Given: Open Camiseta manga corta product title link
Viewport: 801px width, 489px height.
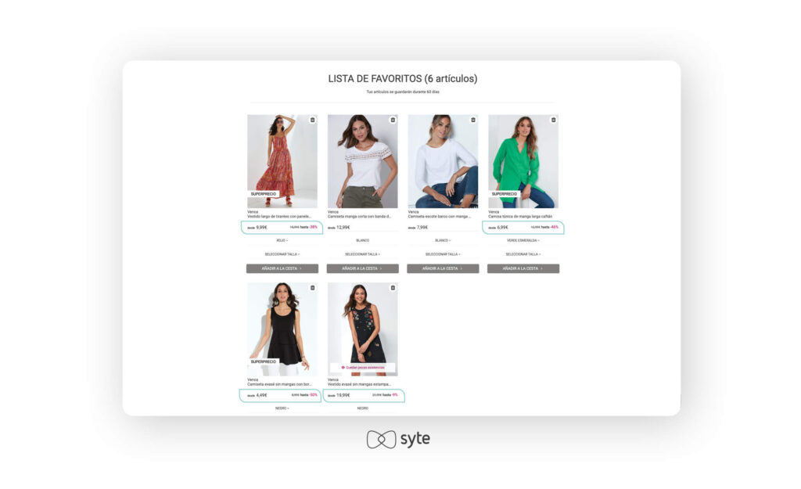Looking at the screenshot, I should click(360, 217).
